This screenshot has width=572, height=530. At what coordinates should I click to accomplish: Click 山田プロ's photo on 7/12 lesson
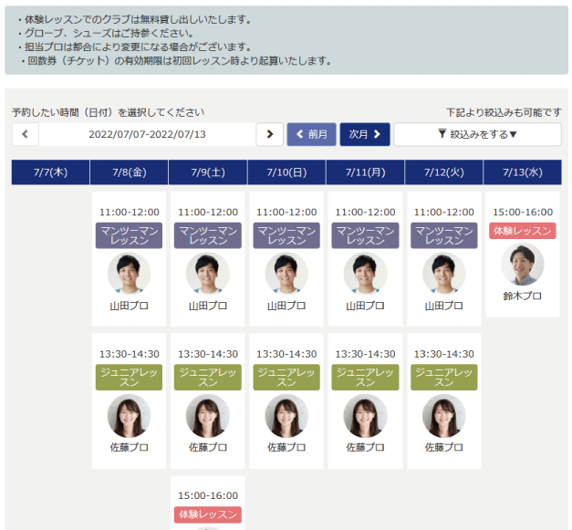(x=443, y=273)
